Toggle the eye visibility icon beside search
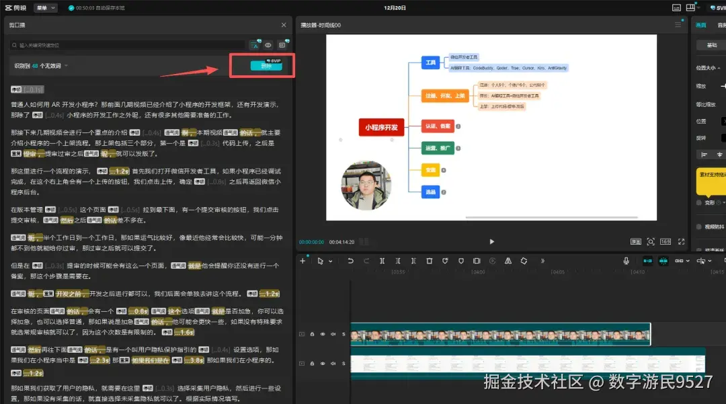This screenshot has height=404, width=726. coord(268,45)
